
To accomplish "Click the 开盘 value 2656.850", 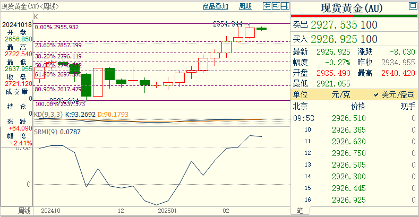I will click(x=18, y=39).
